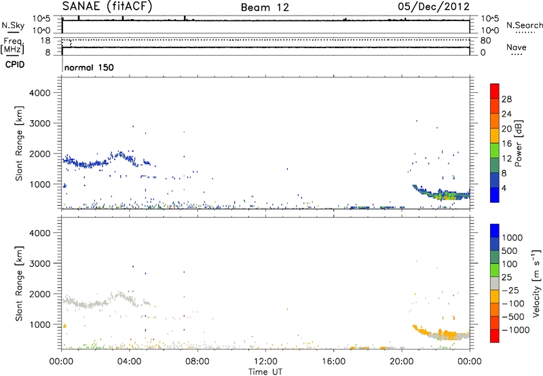The height and width of the screenshot is (376, 543).
Task: Click the Slant Range [km] label of velocity panel
Action: (19, 284)
